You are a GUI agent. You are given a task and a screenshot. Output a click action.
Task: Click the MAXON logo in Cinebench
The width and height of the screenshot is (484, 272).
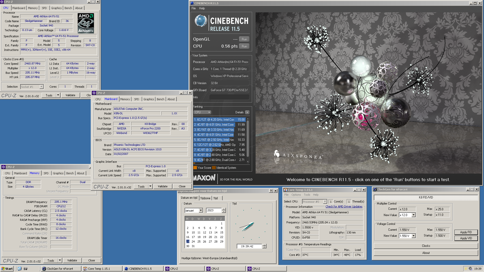[204, 178]
